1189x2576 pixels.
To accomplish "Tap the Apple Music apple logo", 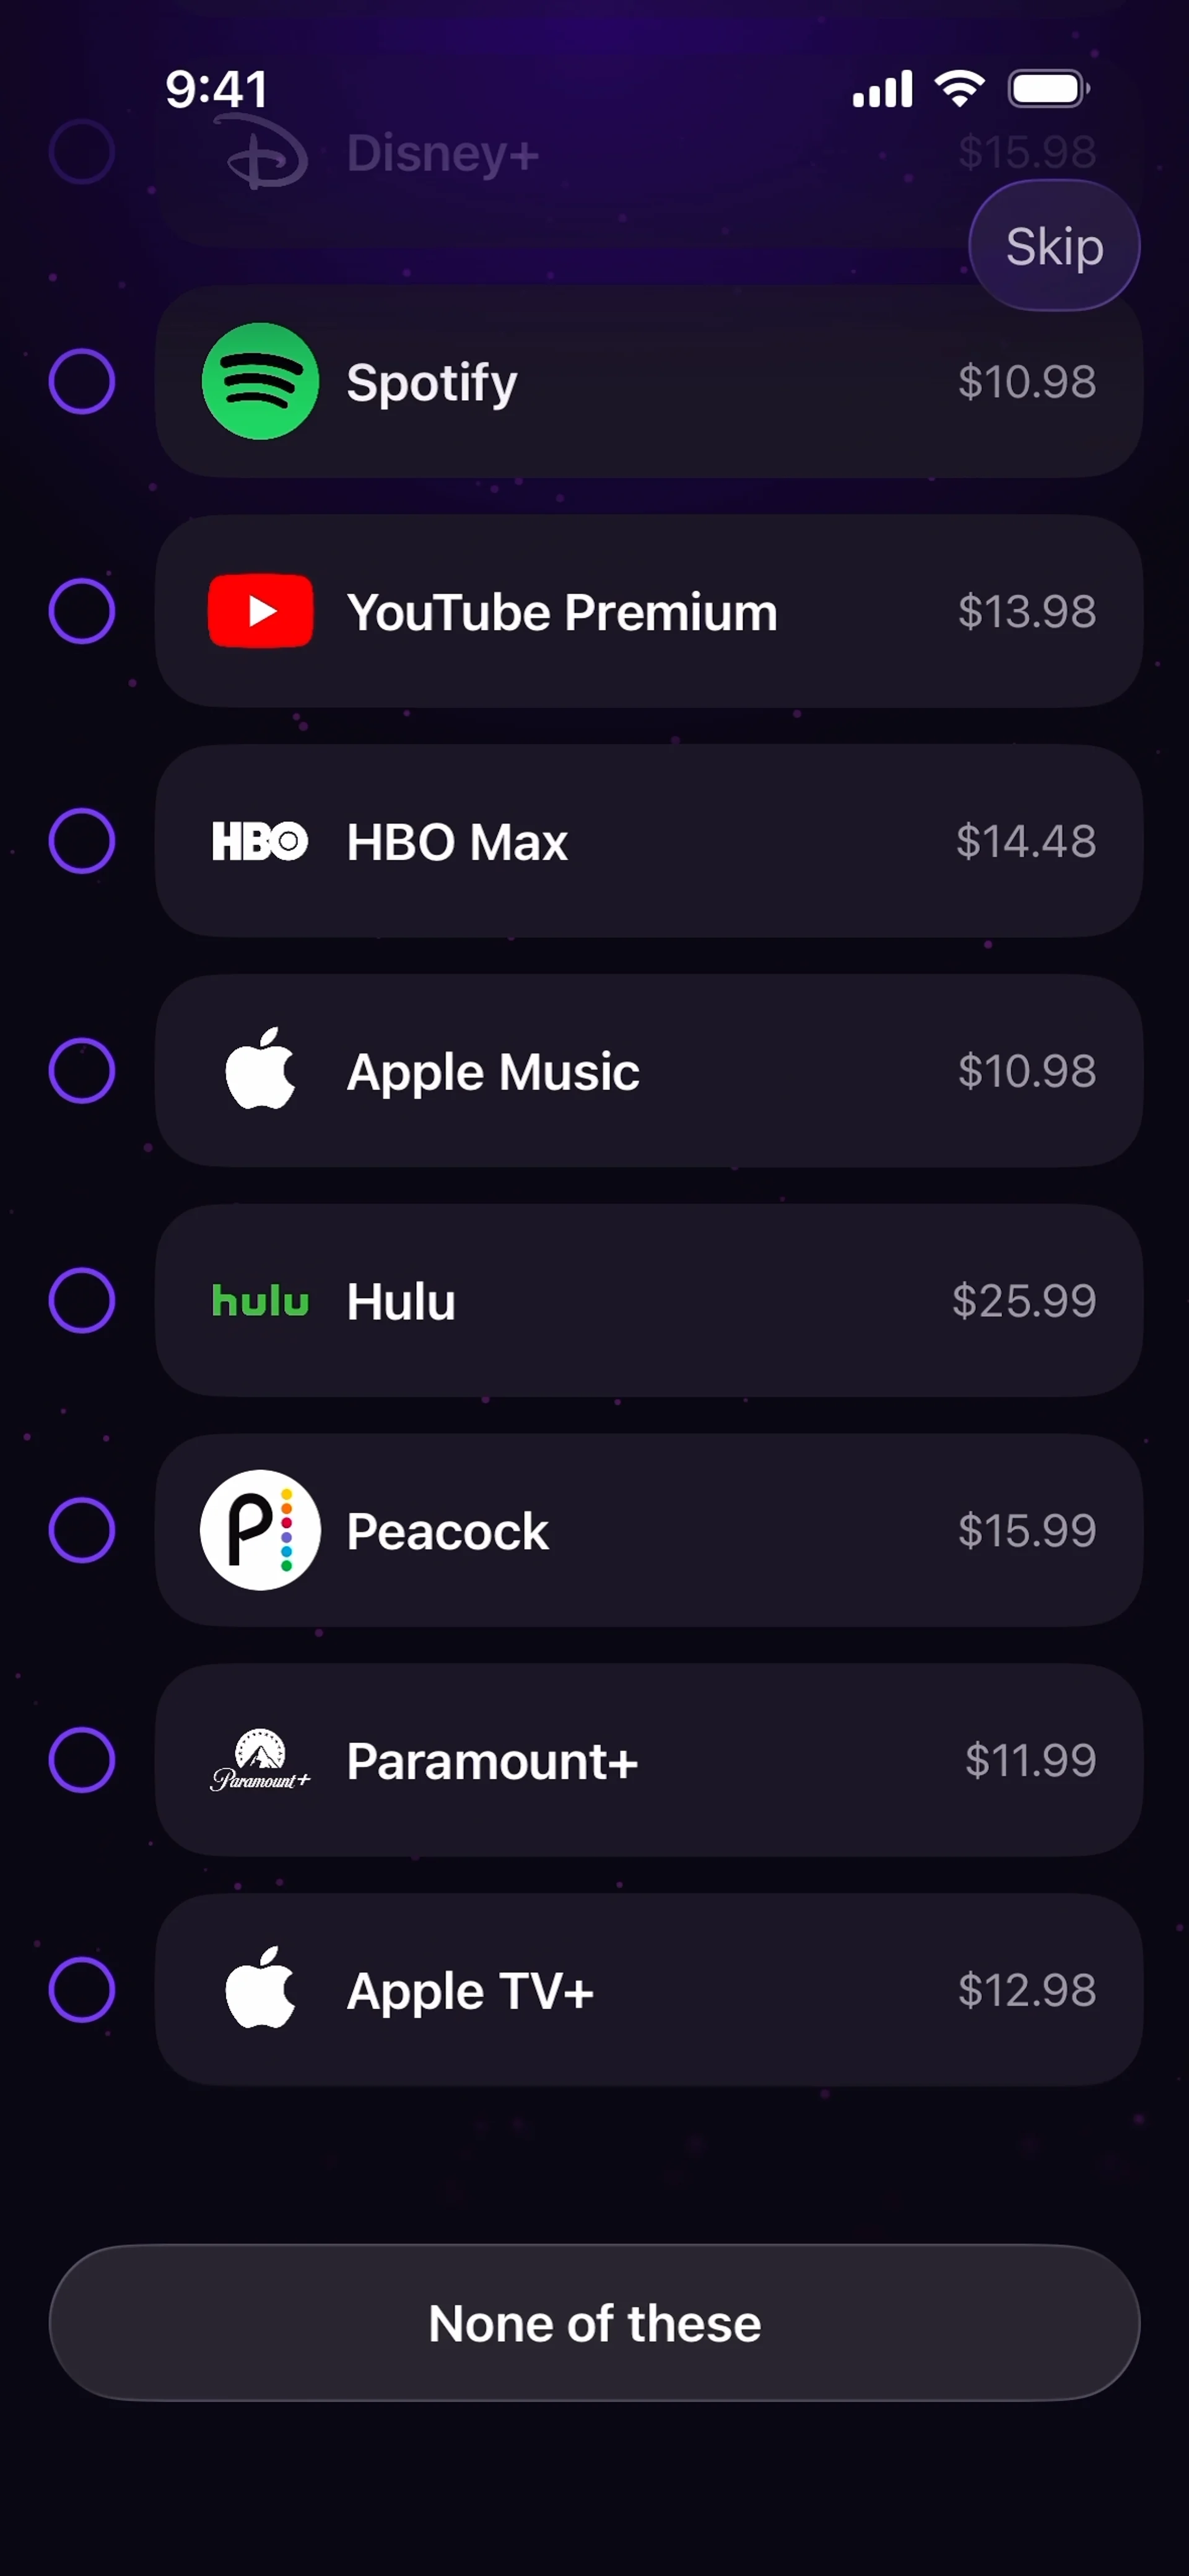I will point(260,1070).
